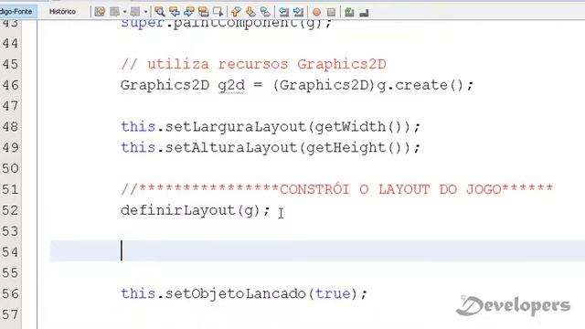Click the 'this' keyword on line 48
Image resolution: width=585 pixels, height=329 pixels.
(x=138, y=127)
